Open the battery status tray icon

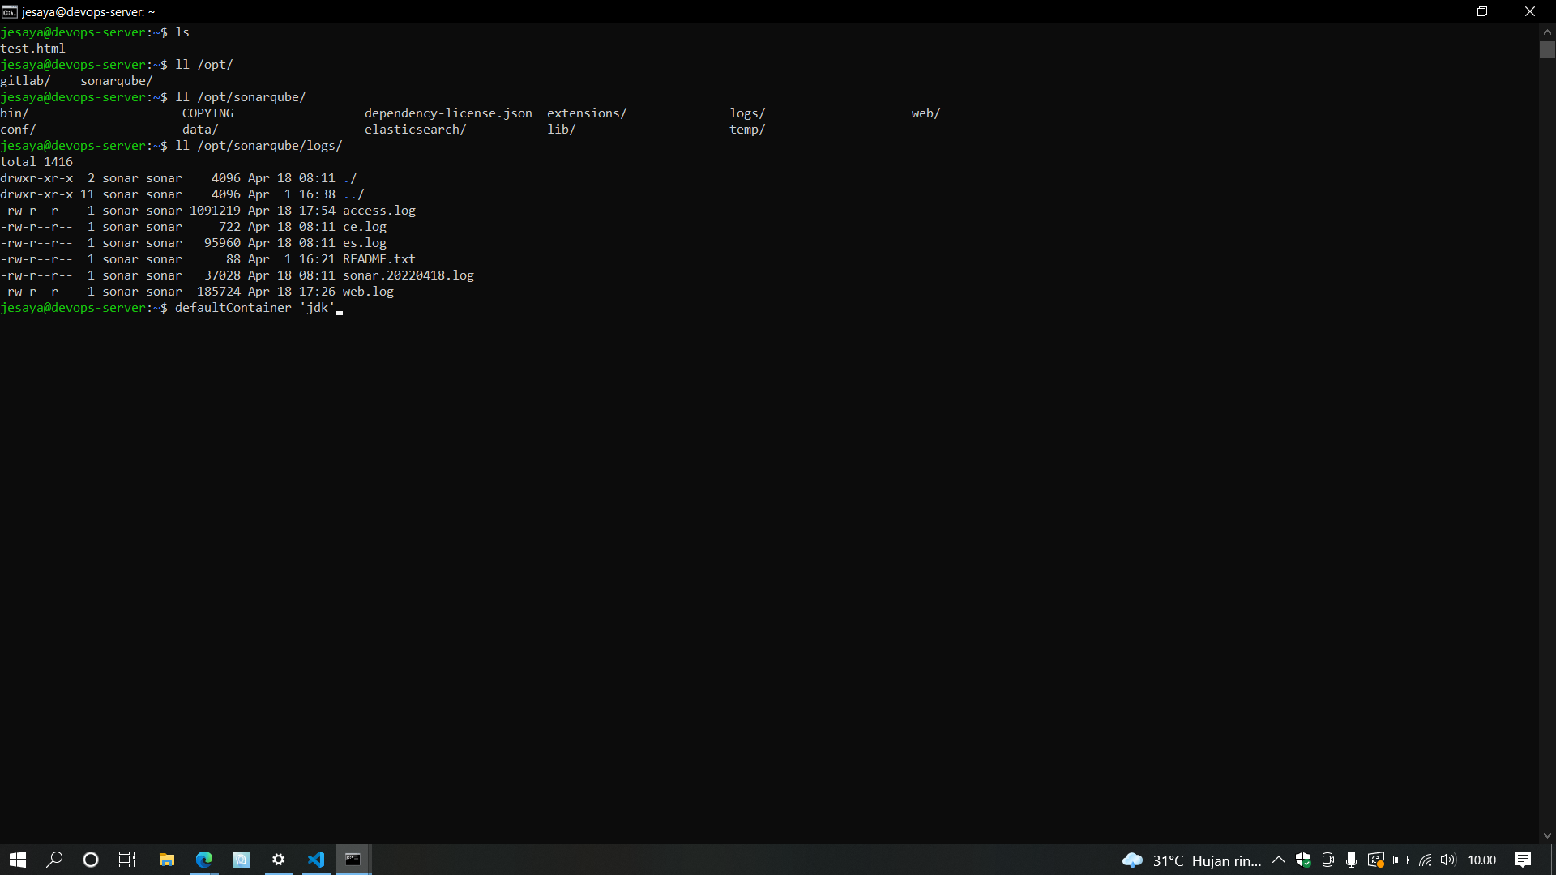point(1400,860)
